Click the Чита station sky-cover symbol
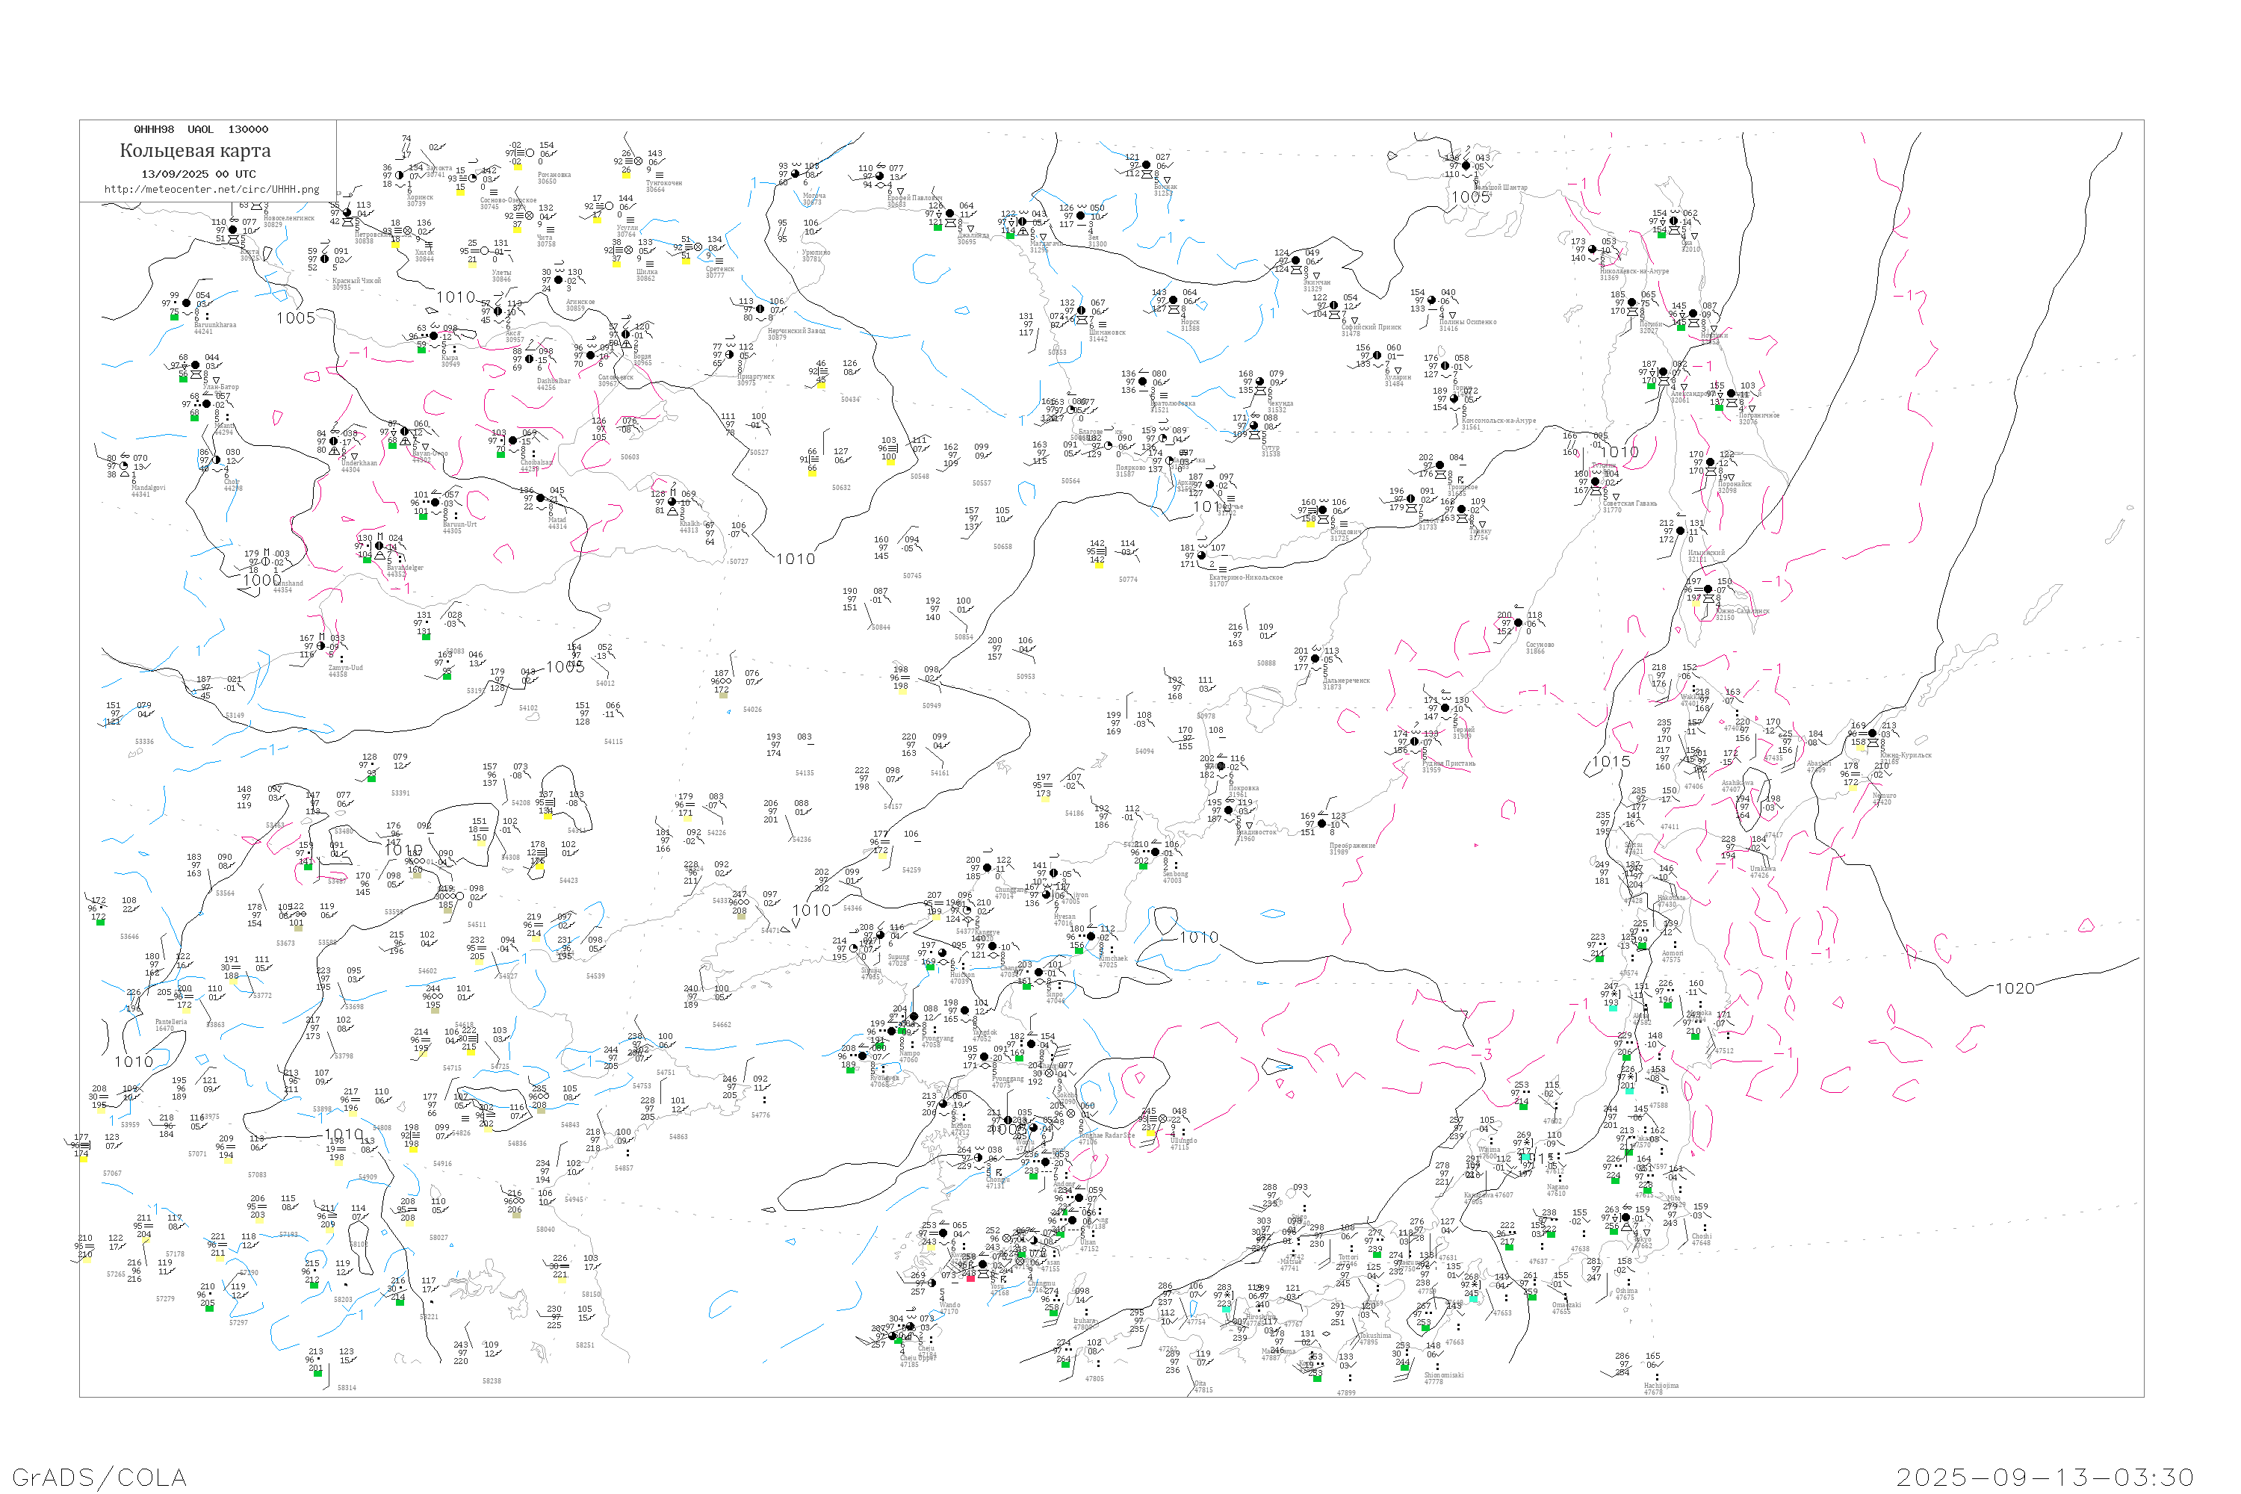Image resolution: width=2241 pixels, height=1494 pixels. pyautogui.click(x=530, y=215)
